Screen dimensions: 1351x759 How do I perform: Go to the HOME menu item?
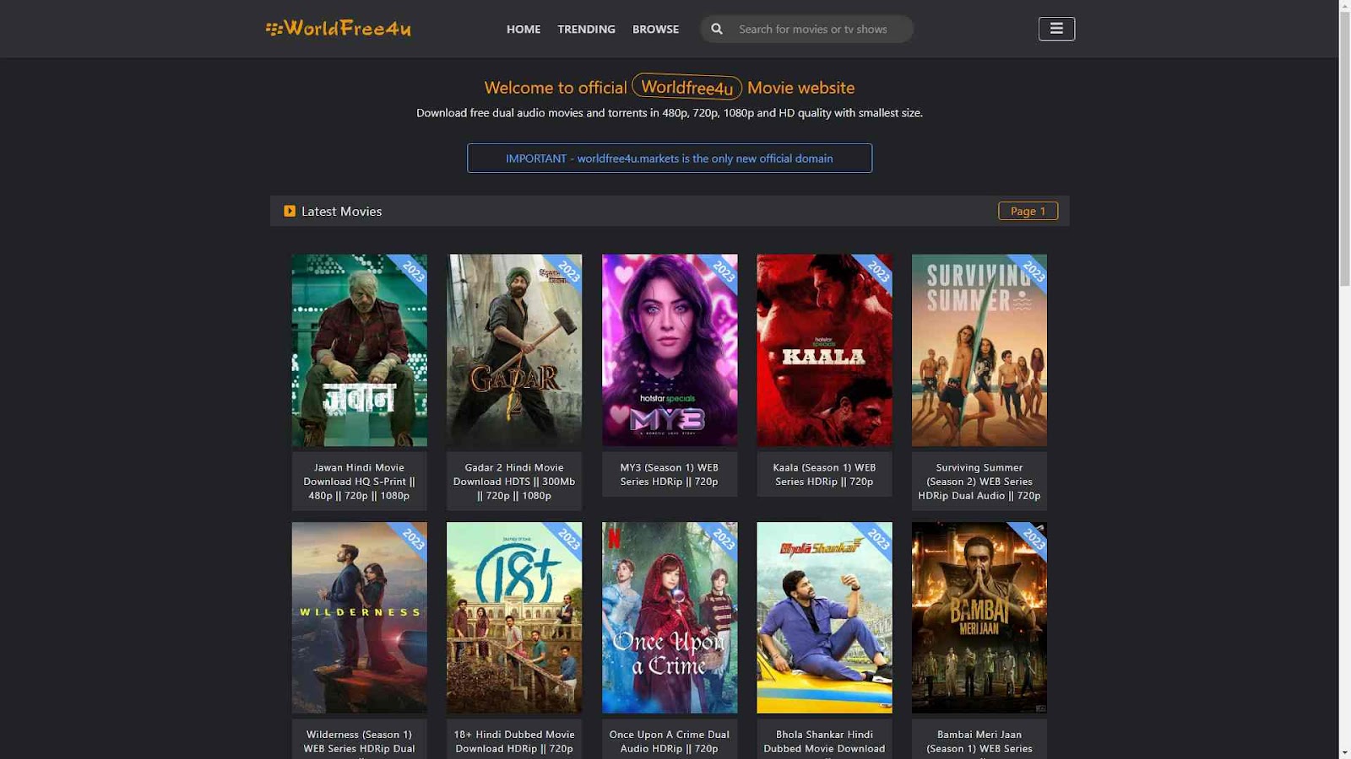coord(524,29)
